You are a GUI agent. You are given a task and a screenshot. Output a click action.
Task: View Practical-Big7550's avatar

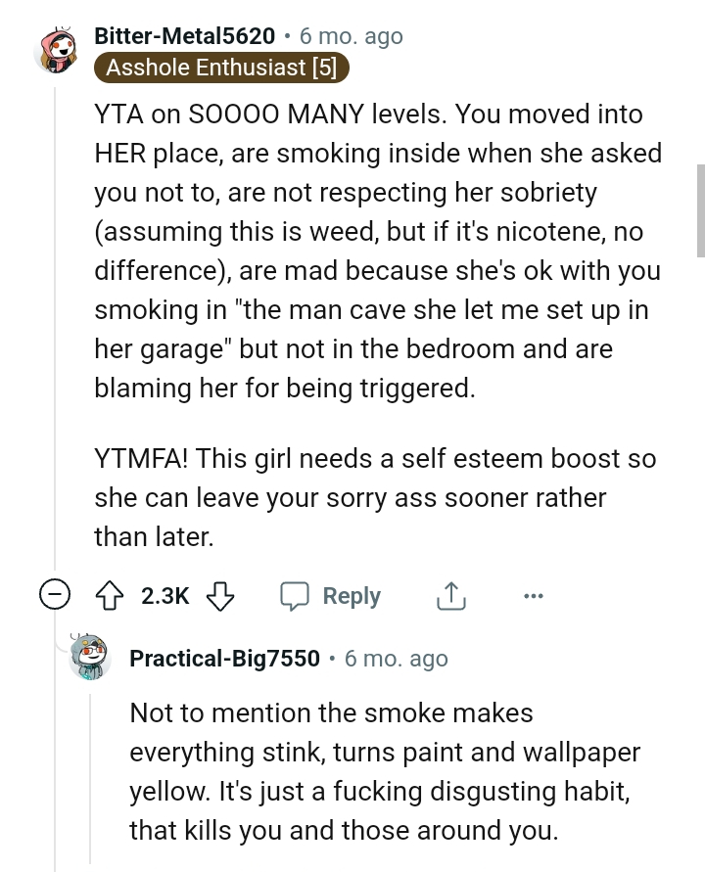tap(92, 659)
